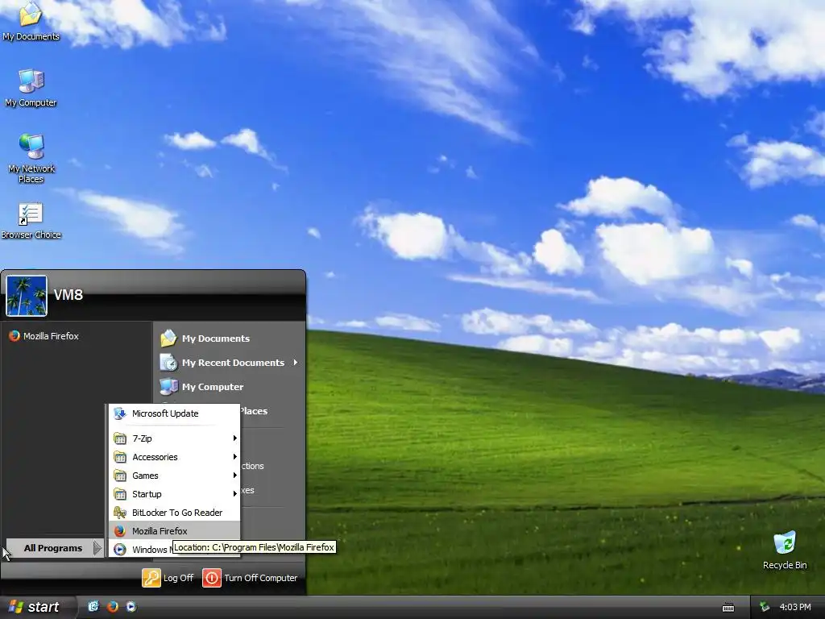Expand the Games program folder
The height and width of the screenshot is (619, 825).
coord(174,476)
